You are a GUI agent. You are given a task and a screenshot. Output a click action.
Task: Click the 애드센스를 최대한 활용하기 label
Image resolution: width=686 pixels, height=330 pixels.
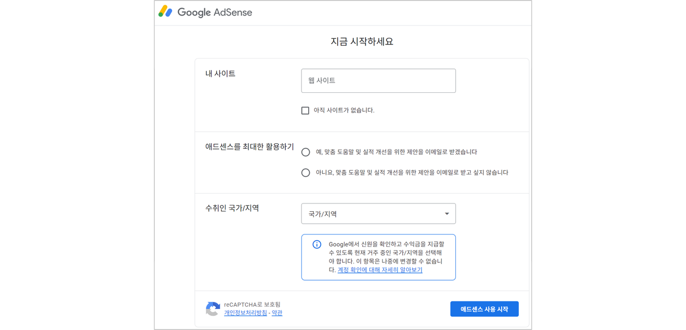(249, 147)
